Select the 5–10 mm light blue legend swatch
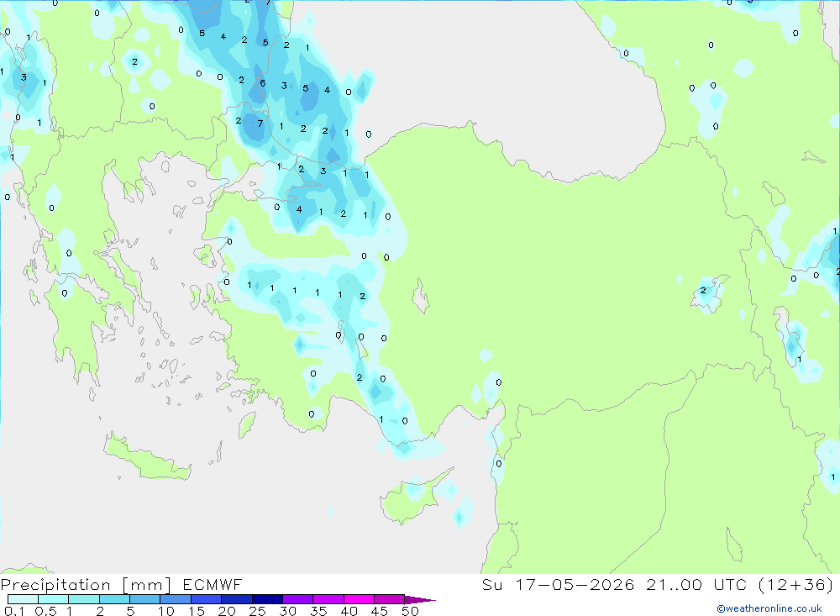 point(145,599)
